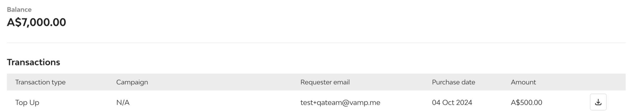Click the Transactions section heading
The width and height of the screenshot is (632, 112).
[x=33, y=62]
